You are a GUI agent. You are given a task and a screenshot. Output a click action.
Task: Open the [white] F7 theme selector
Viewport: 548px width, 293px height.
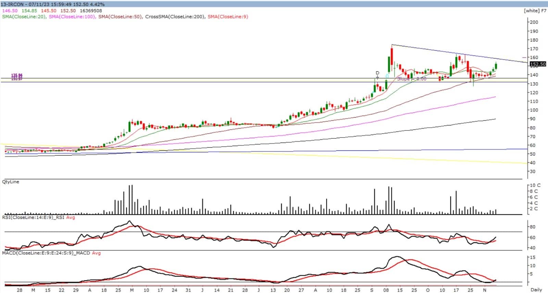[535, 11]
